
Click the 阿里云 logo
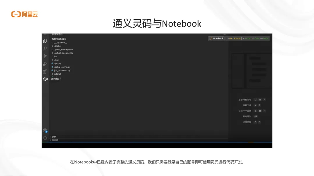(24, 14)
